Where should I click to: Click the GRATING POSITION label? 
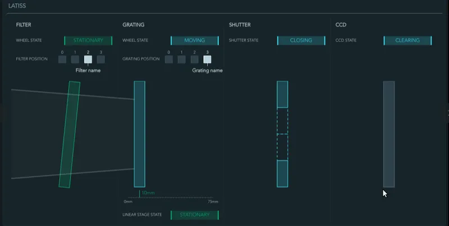[x=141, y=59]
